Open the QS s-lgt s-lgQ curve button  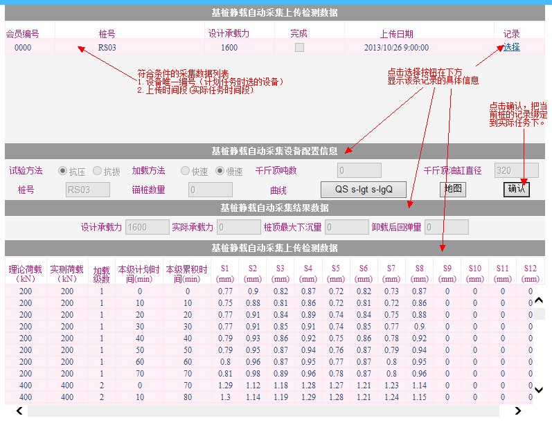tap(364, 190)
